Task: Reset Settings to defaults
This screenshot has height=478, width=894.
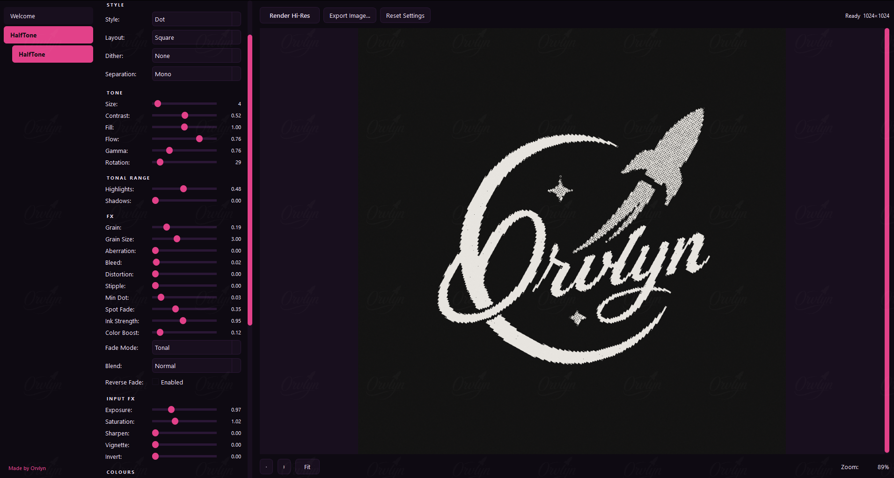Action: [x=405, y=15]
